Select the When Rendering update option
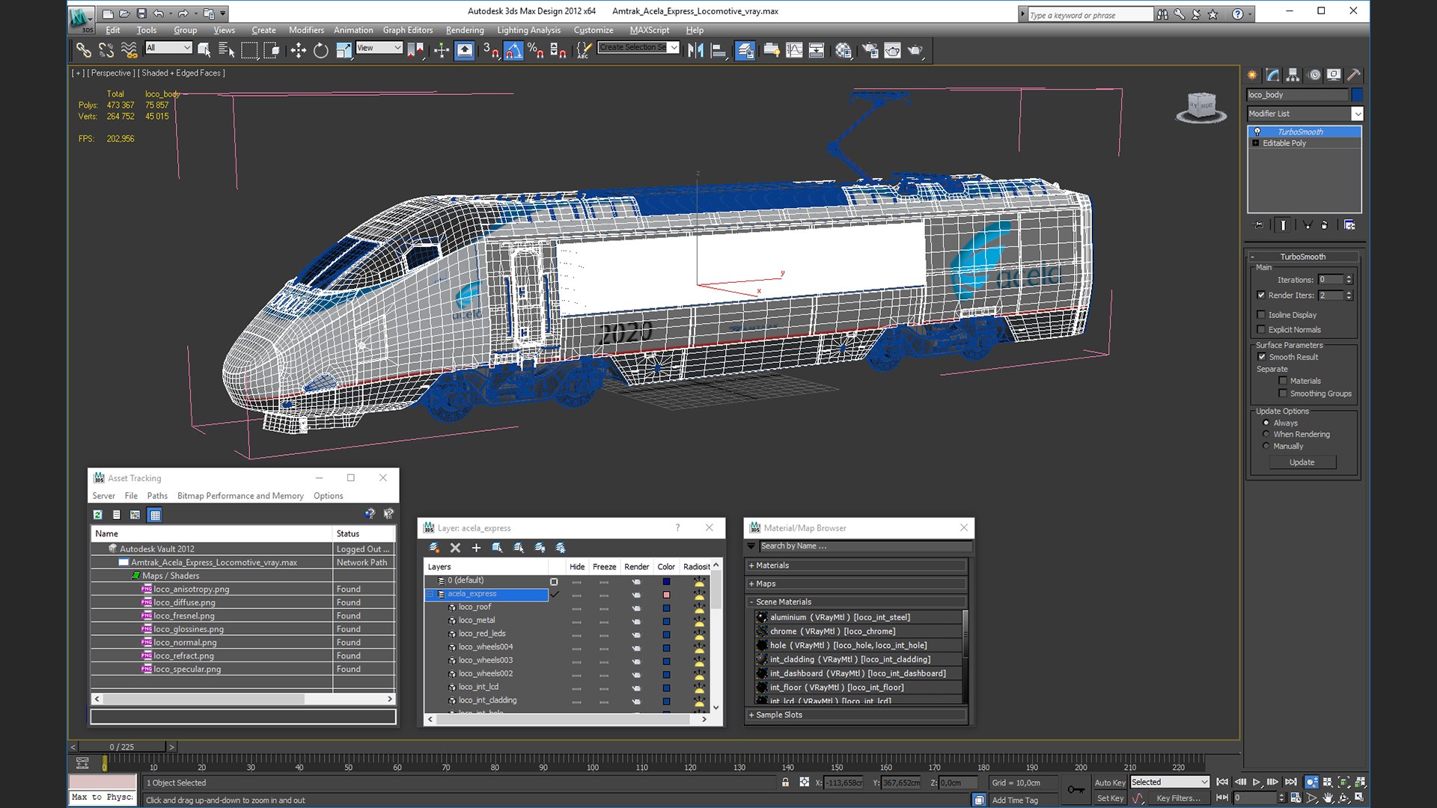Viewport: 1437px width, 808px height. (1266, 434)
